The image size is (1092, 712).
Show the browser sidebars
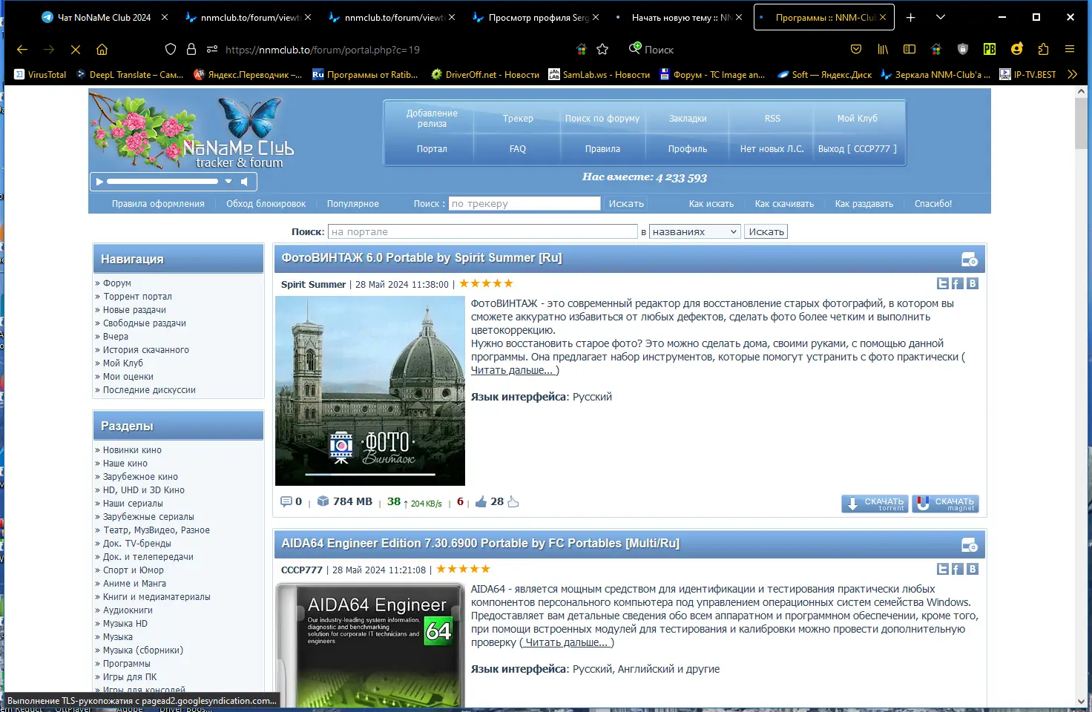click(910, 49)
